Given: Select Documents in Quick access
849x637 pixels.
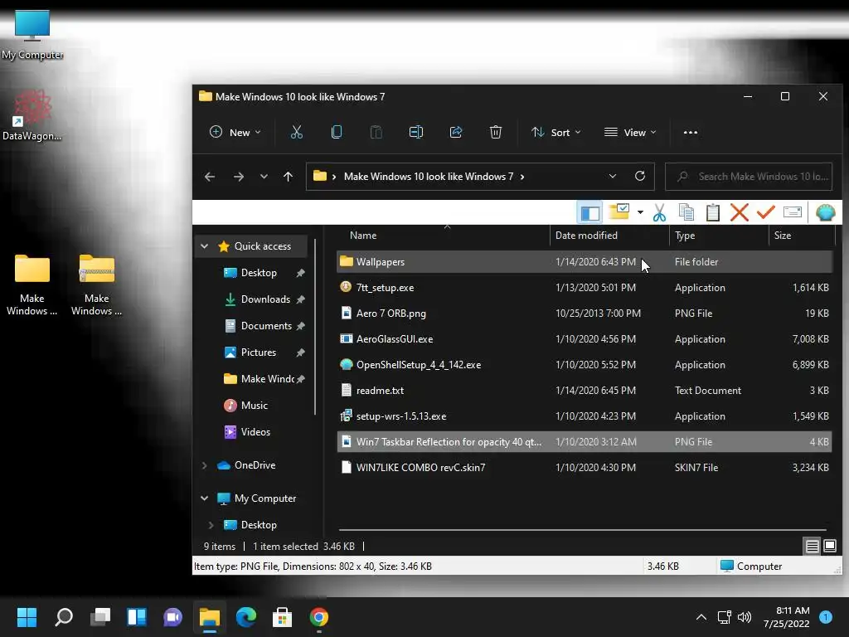Looking at the screenshot, I should (x=266, y=326).
